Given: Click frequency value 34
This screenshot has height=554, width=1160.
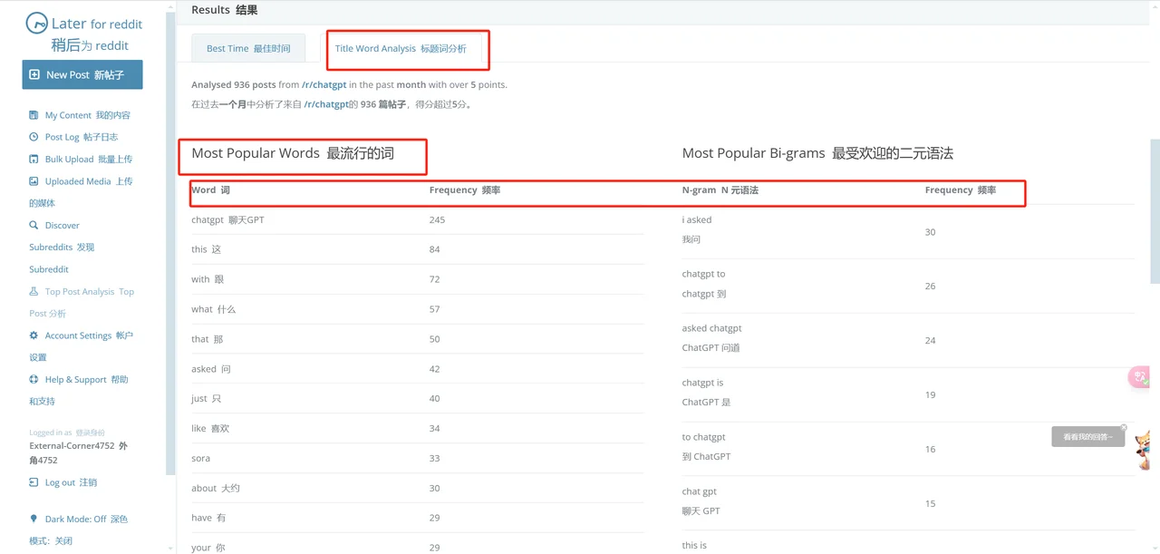Looking at the screenshot, I should (x=435, y=428).
